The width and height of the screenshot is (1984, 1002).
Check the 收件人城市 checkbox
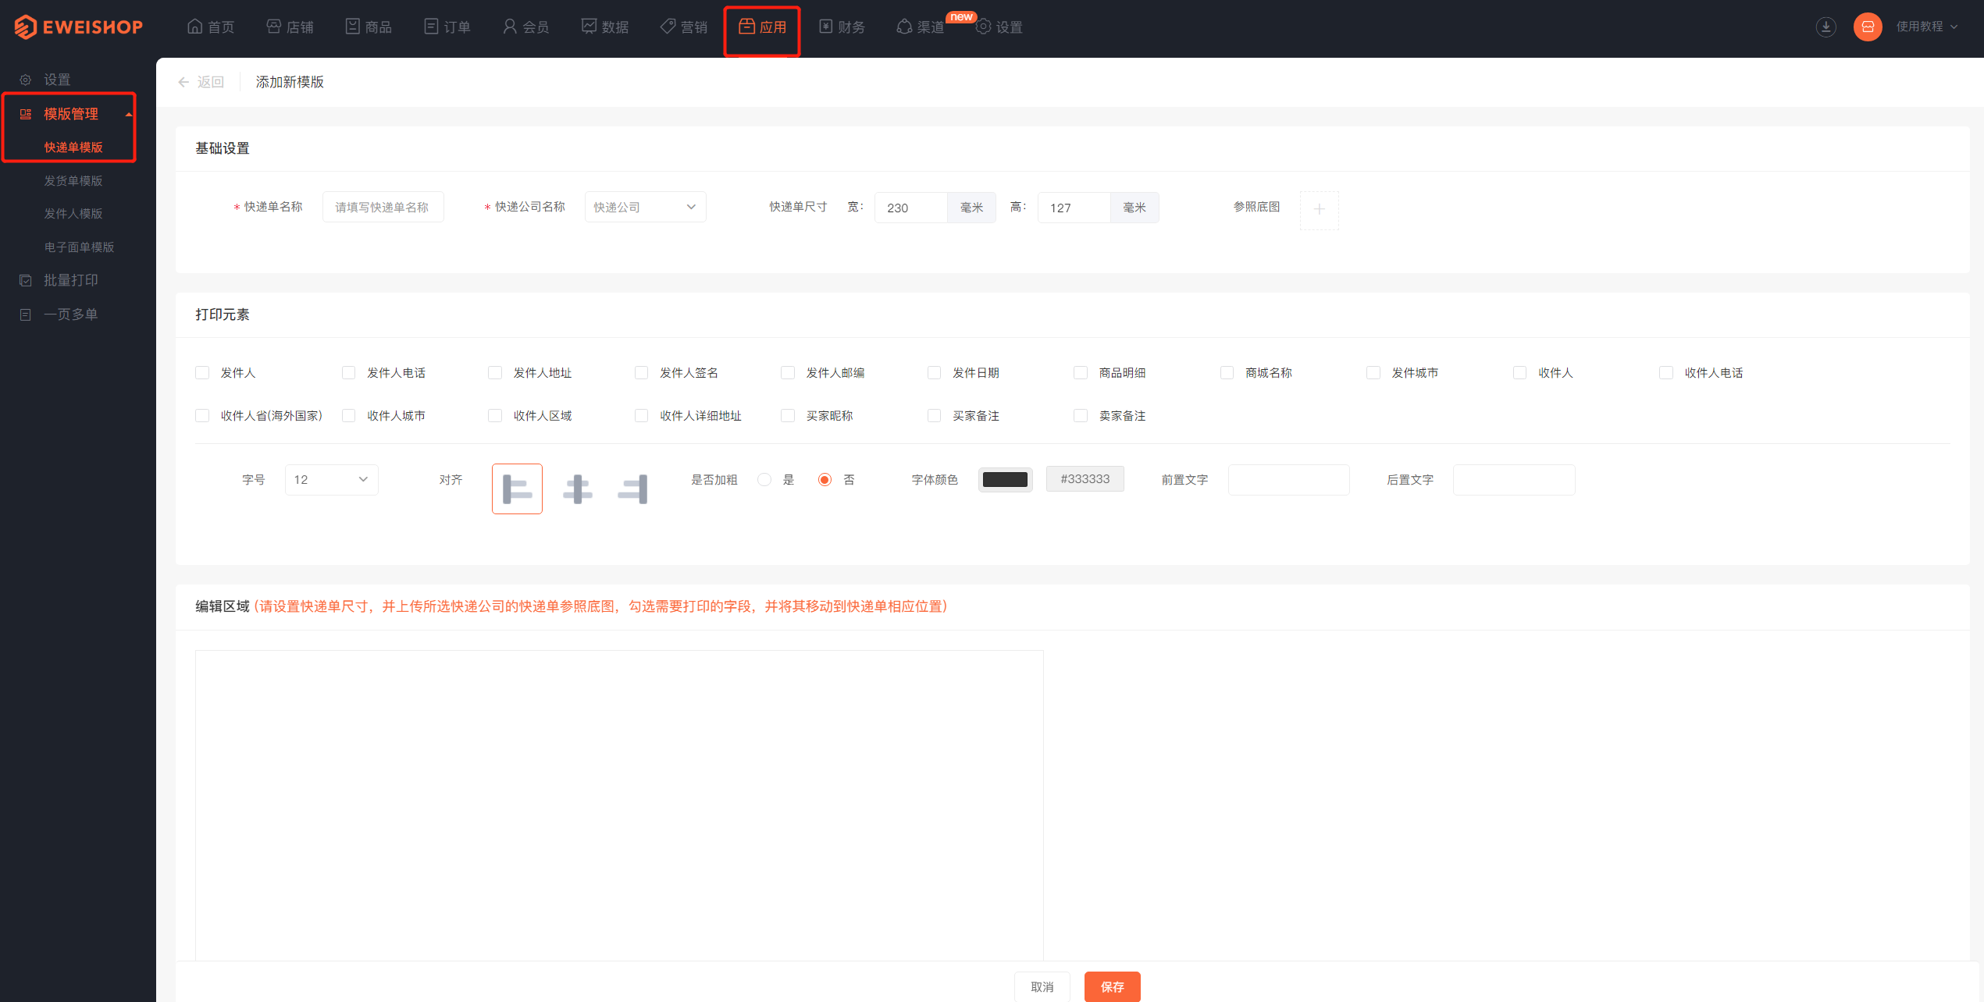(348, 415)
